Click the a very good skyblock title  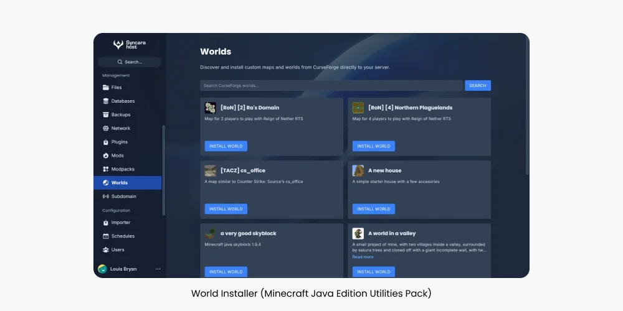(249, 234)
